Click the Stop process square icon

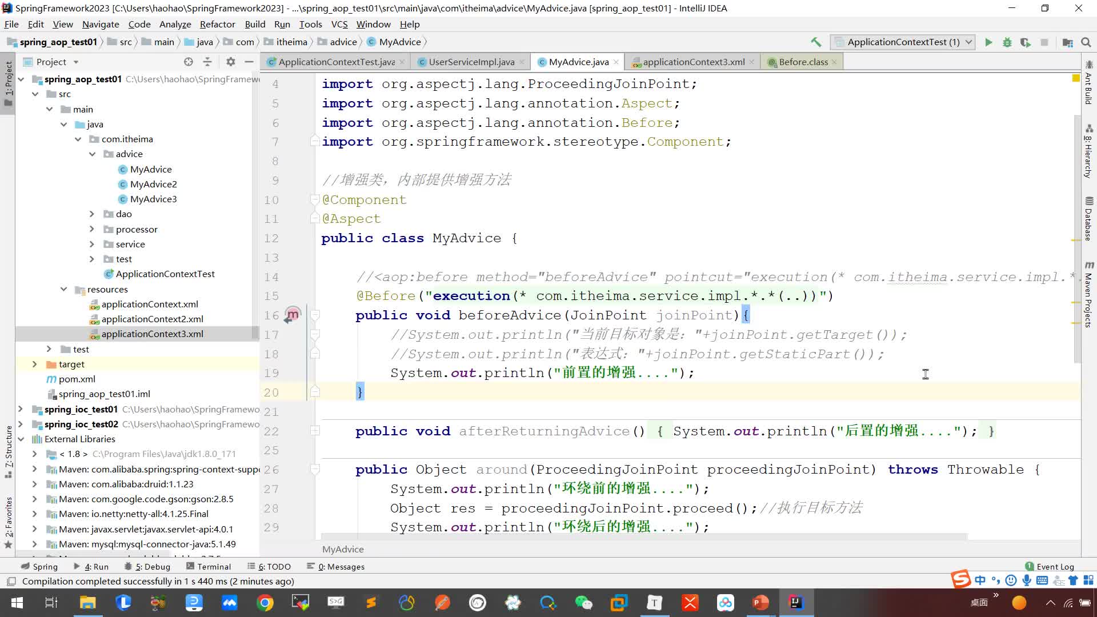1044,42
